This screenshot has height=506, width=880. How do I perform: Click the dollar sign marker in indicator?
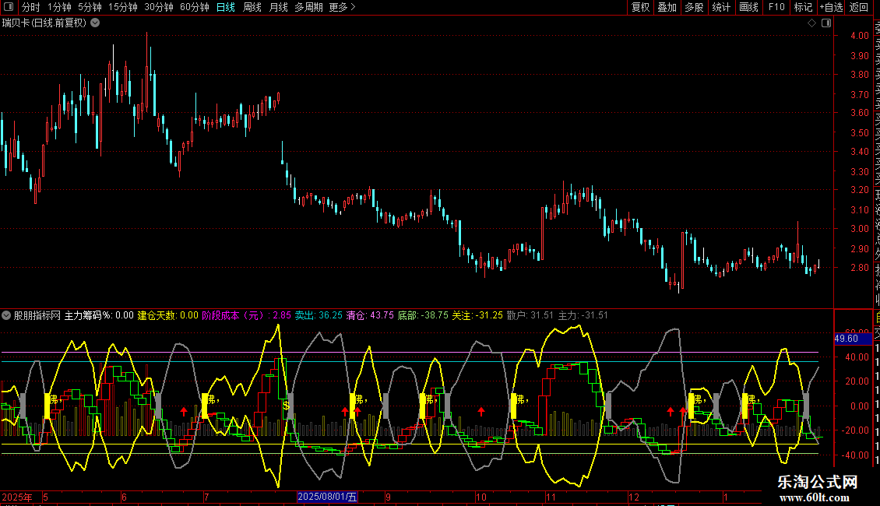pos(286,405)
